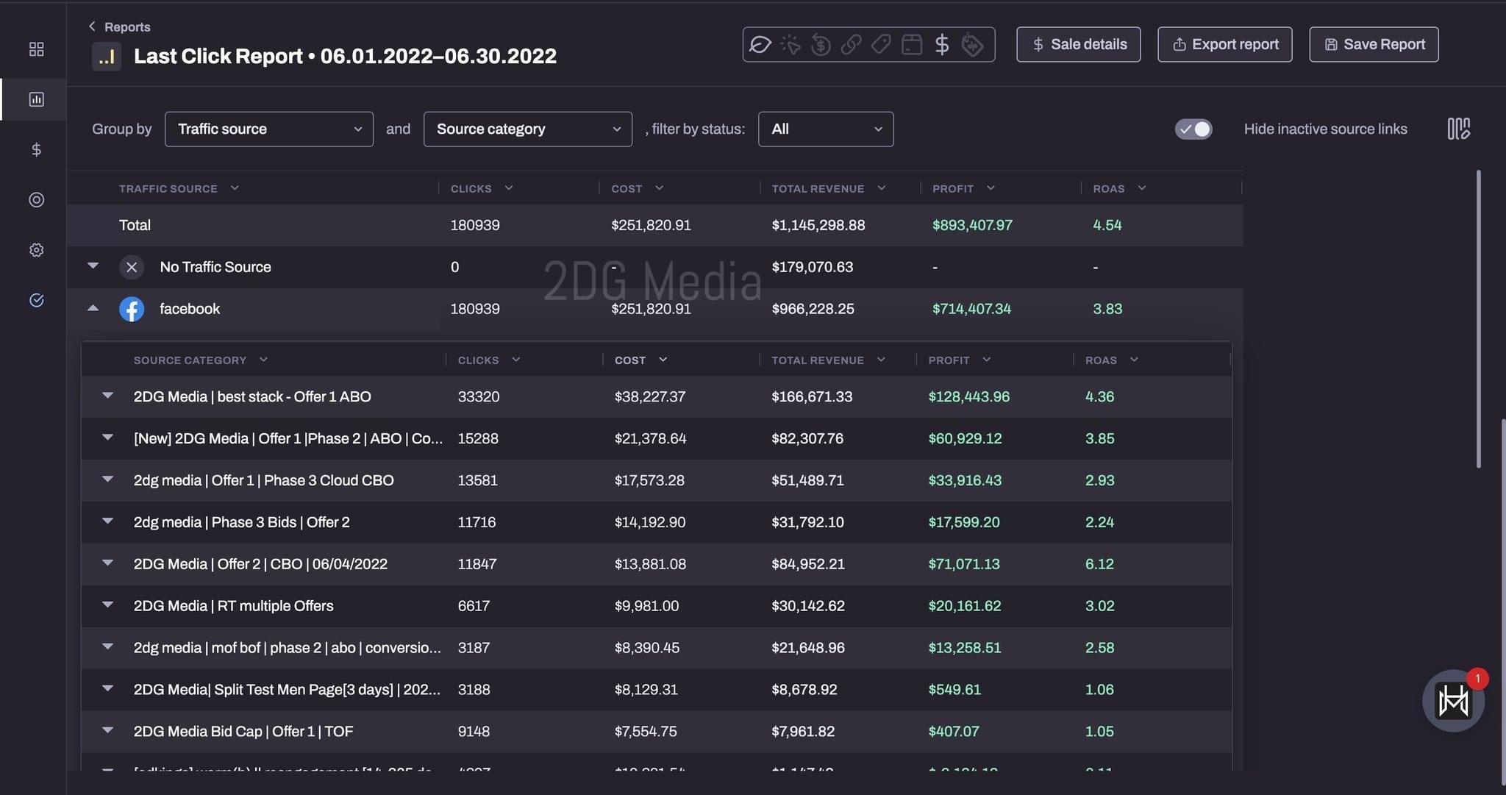The height and width of the screenshot is (795, 1506).
Task: Sort by top ROAS column header
Action: 1119,188
